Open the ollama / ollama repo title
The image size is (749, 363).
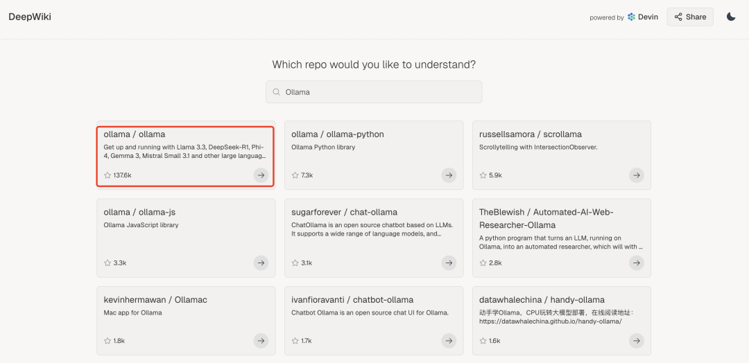[x=135, y=134]
